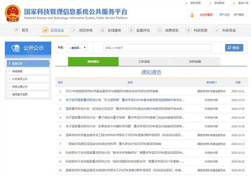Click the keyword search input field

157,48
